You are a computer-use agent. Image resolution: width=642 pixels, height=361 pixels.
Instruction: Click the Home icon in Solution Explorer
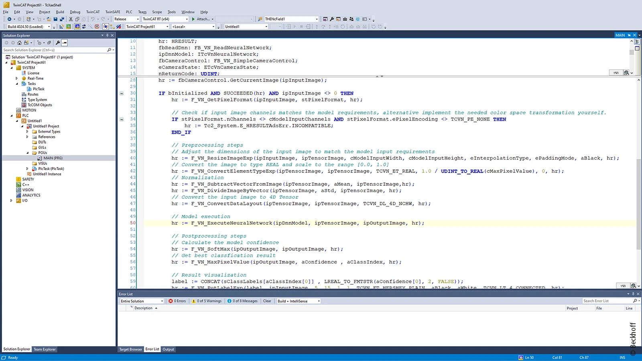click(x=19, y=43)
